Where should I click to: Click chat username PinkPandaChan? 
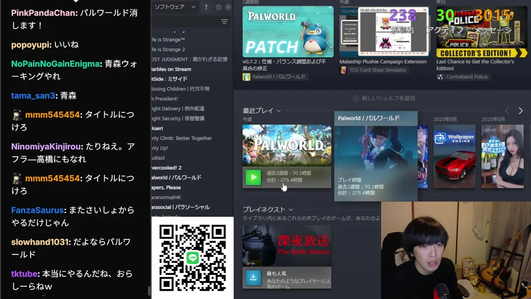pos(44,13)
